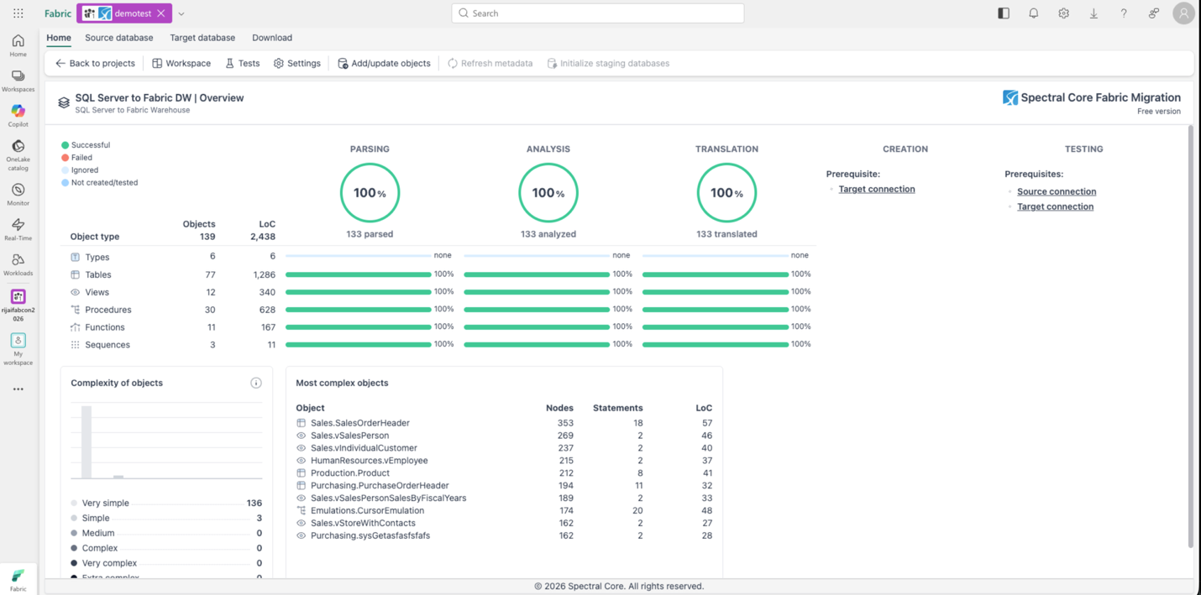The height and width of the screenshot is (595, 1201).
Task: Close the demotest workspace tag
Action: [161, 13]
